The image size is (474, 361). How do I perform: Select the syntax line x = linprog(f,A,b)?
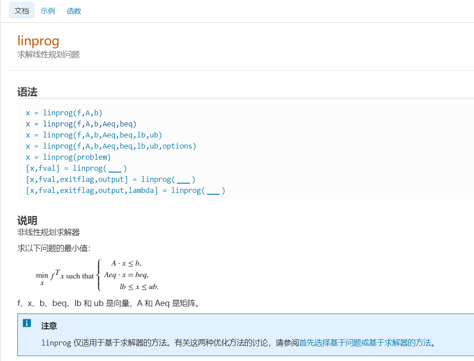click(x=64, y=113)
